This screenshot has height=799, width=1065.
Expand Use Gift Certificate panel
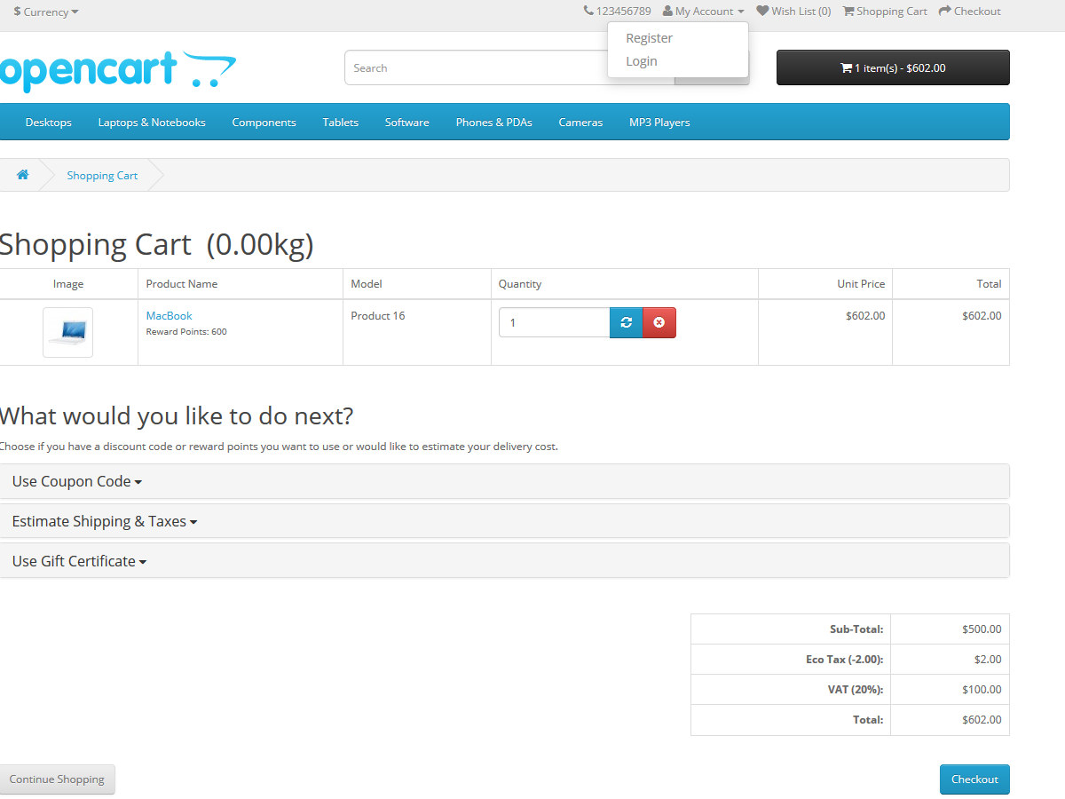pyautogui.click(x=79, y=561)
